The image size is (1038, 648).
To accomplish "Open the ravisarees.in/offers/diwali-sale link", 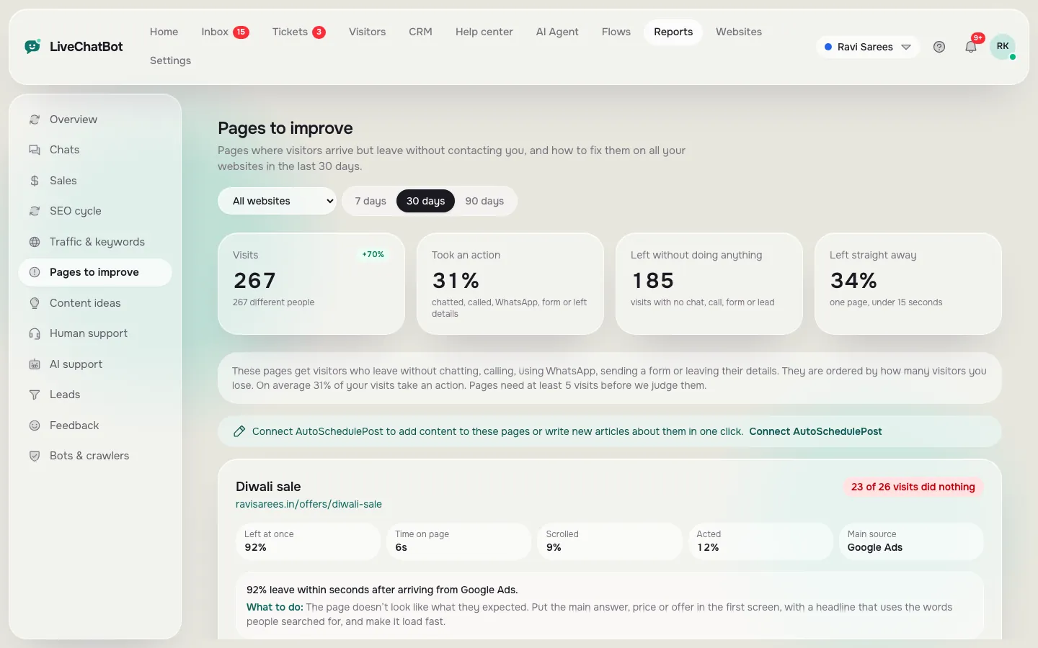I will (309, 504).
